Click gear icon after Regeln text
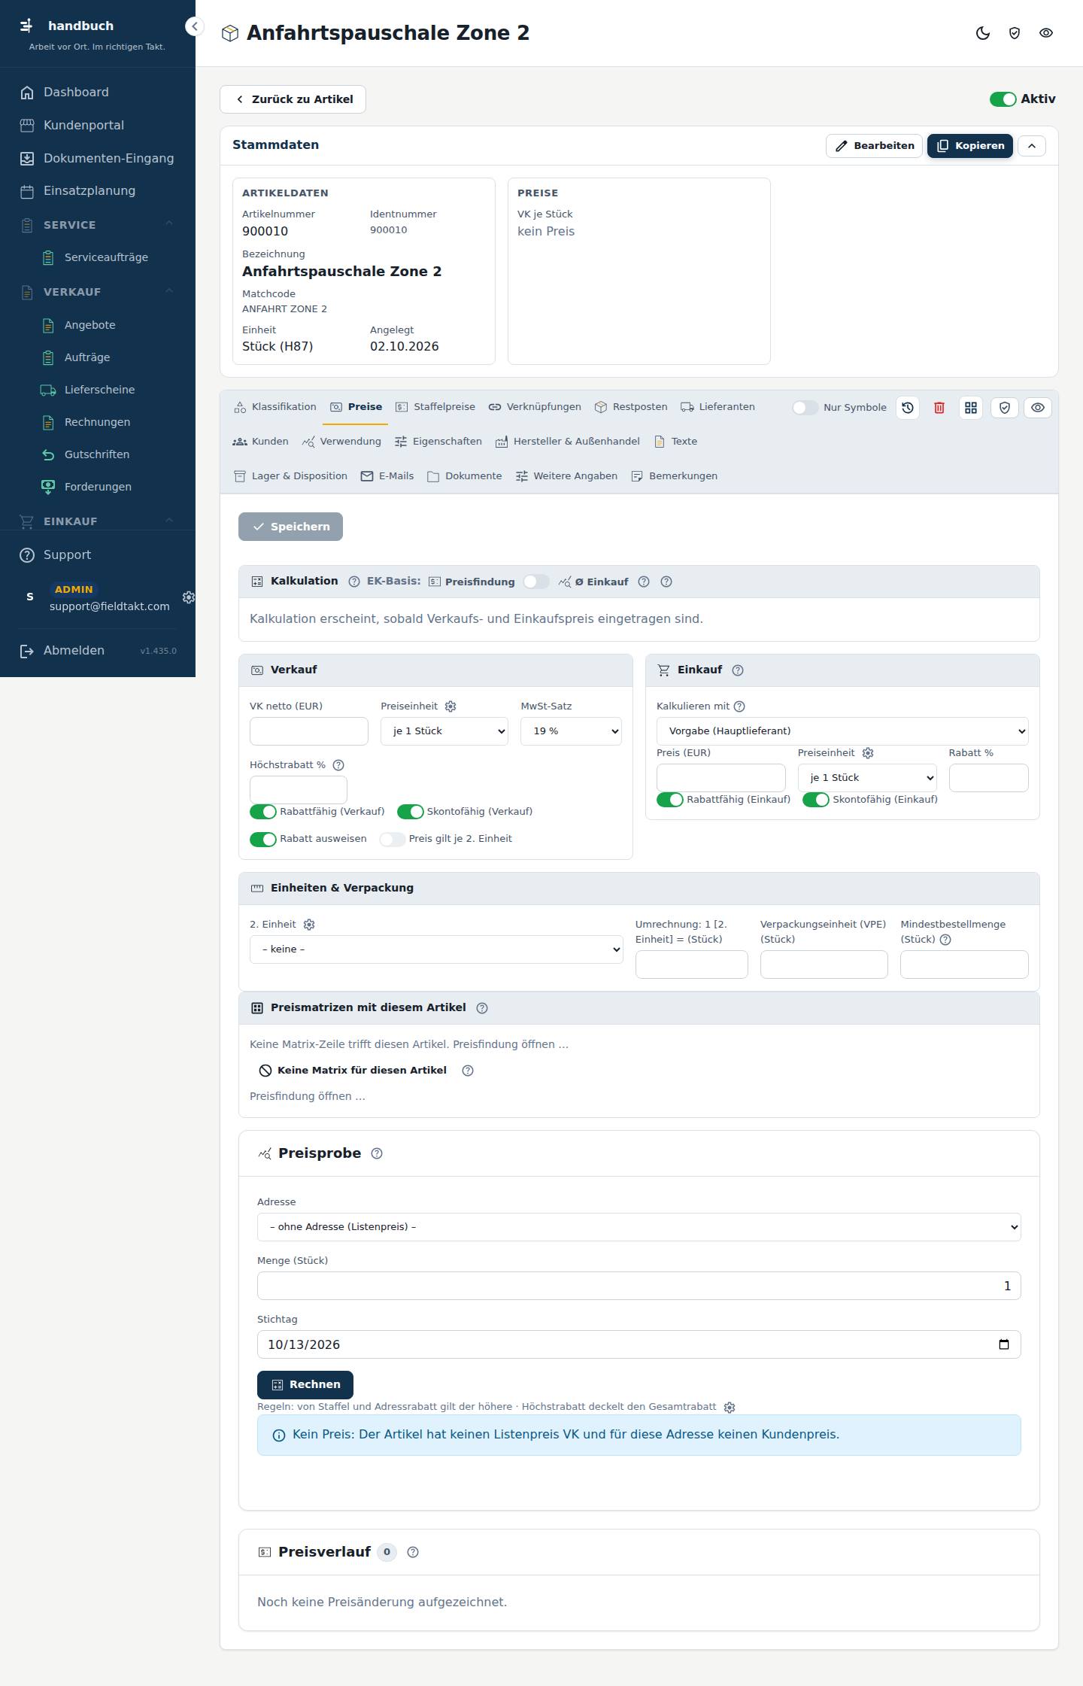The image size is (1083, 1686). [730, 1408]
